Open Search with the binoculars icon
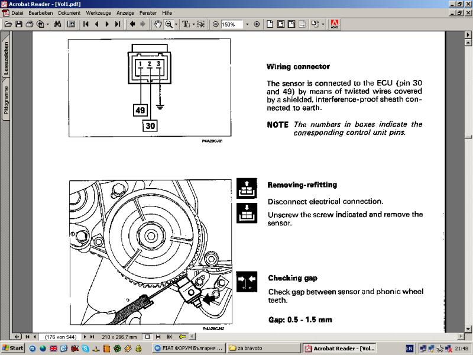The height and width of the screenshot is (355, 473). (58, 24)
